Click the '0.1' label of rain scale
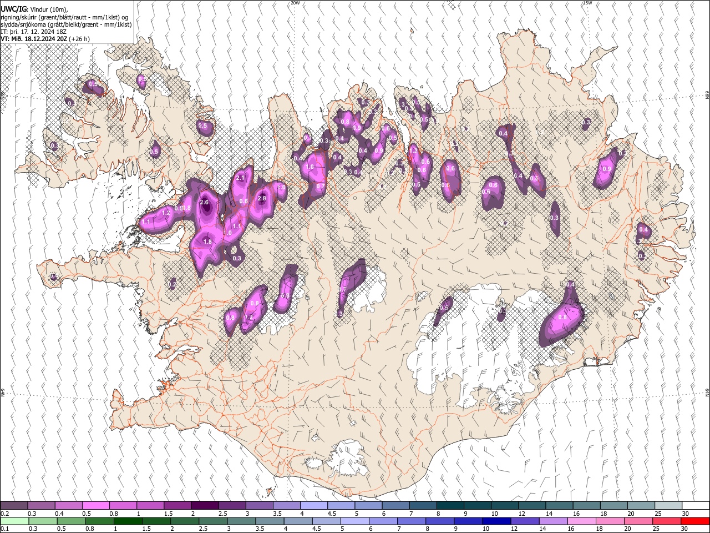 tap(5, 529)
